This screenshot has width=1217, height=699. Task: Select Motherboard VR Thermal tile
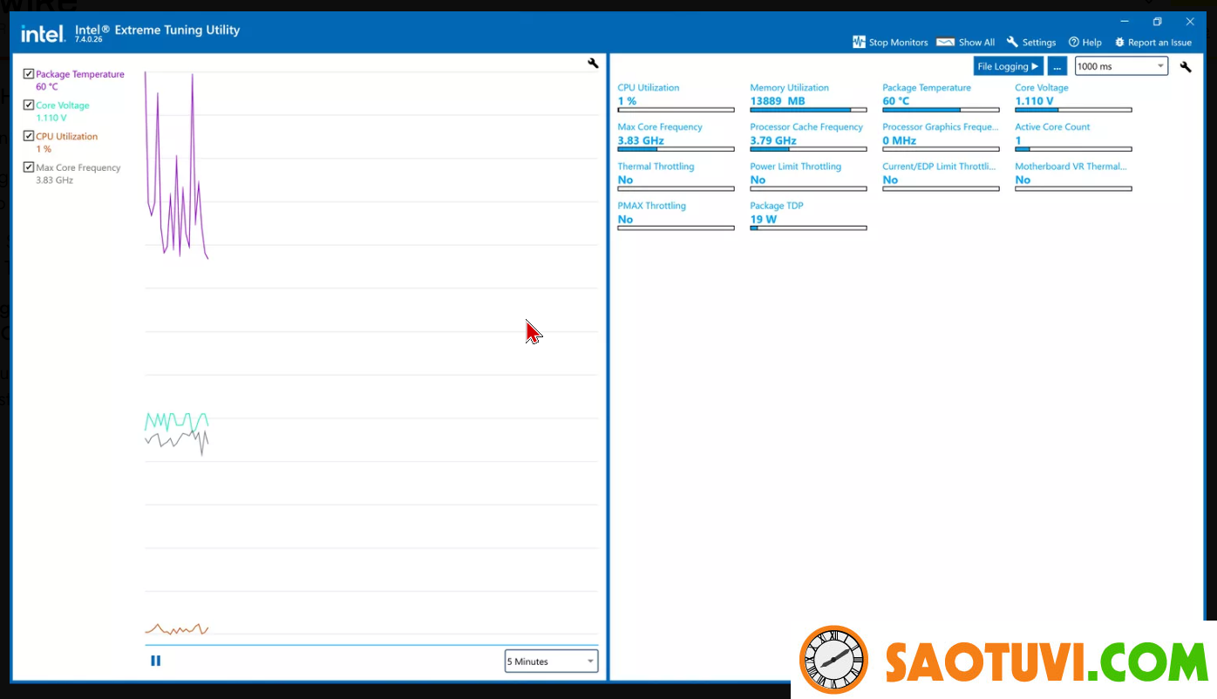(x=1073, y=177)
